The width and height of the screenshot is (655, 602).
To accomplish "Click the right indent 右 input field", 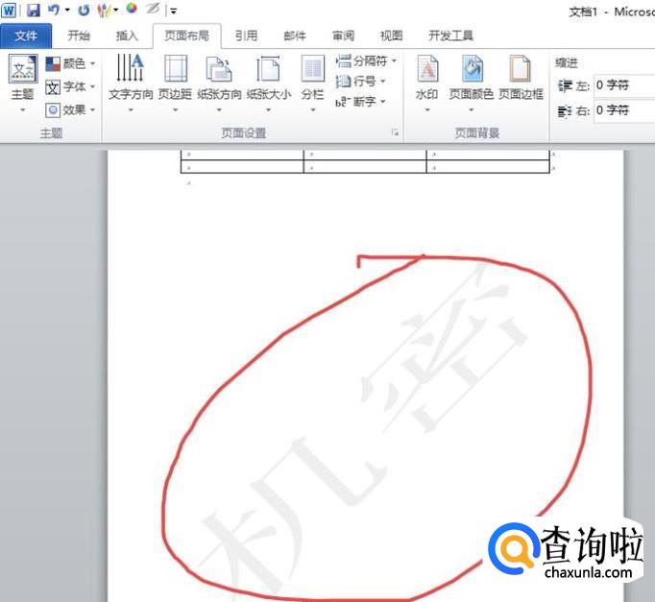I will pos(624,110).
